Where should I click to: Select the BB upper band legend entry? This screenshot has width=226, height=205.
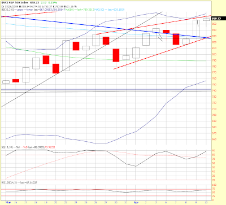pyautogui.click(x=19, y=10)
